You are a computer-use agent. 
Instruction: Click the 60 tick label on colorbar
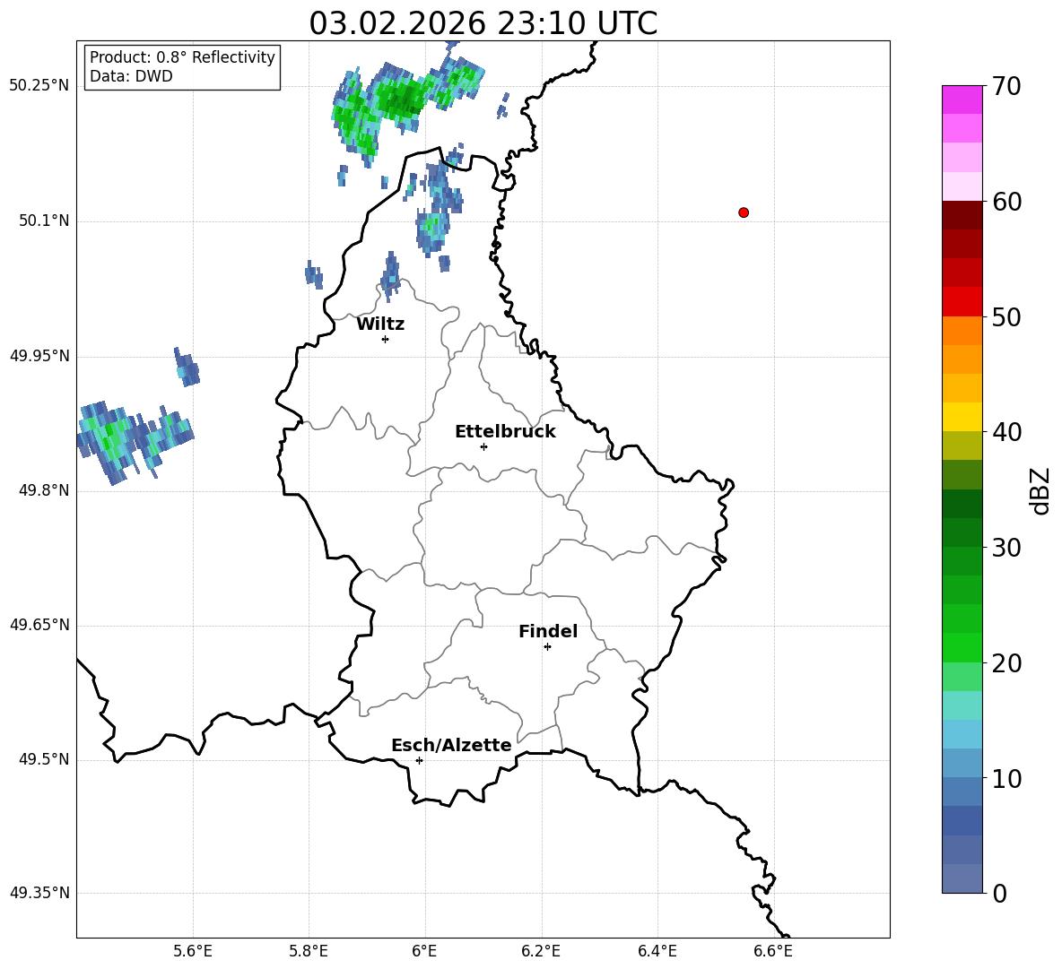[x=1006, y=202]
